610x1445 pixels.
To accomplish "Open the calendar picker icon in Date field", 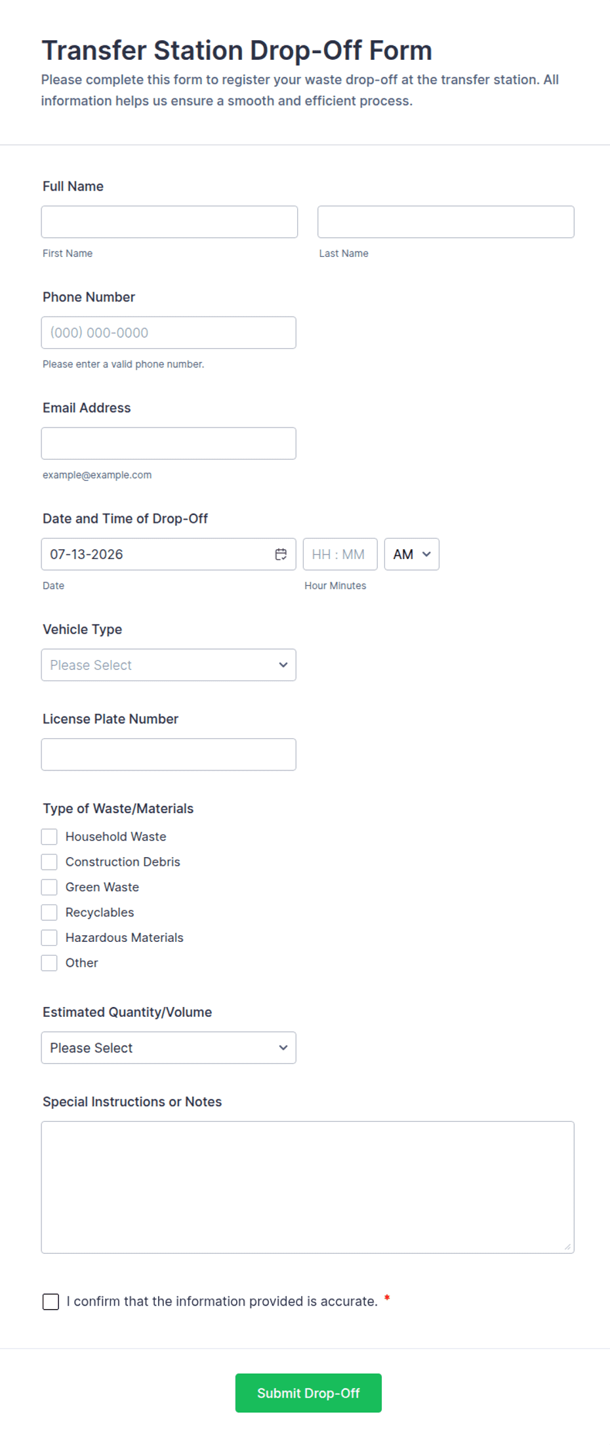I will coord(281,554).
